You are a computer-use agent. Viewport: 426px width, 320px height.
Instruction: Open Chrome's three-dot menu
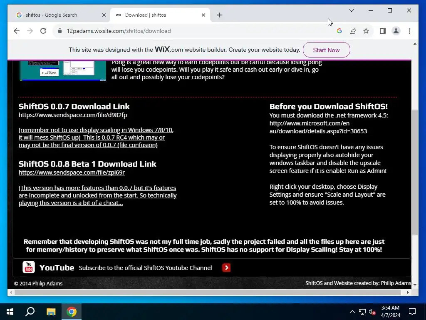point(409,31)
